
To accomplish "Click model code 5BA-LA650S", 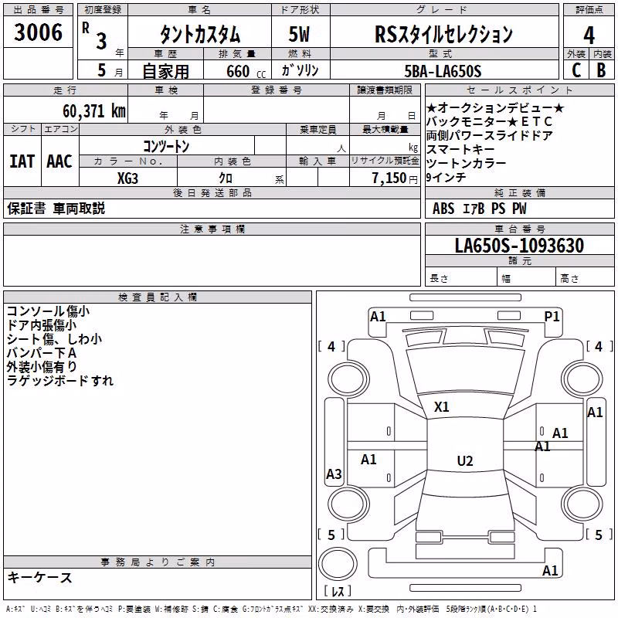I will pos(443,71).
